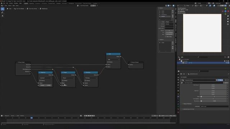The image size is (230, 129).
Task: Click the Play animation button in timeline
Action: (90, 116)
